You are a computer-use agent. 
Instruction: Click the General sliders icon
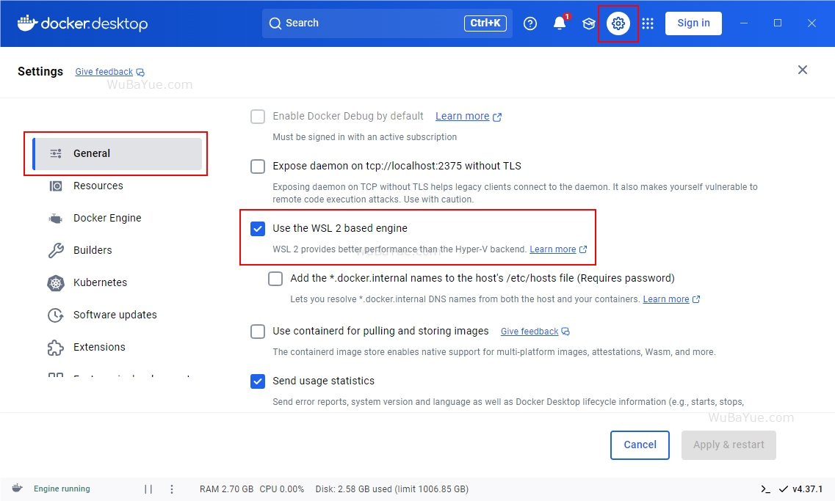pyautogui.click(x=56, y=153)
